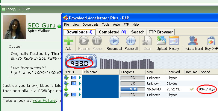Click paused status icon for download queue 3

point(66,83)
